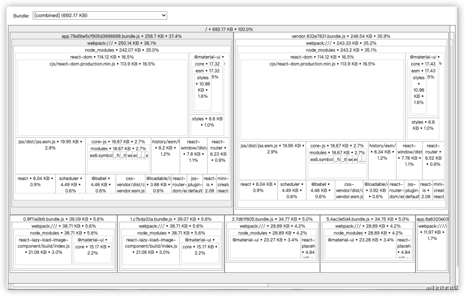Image resolution: width=465 pixels, height=296 pixels.
Task: Select styles 6.6 KB block in vendor bundle
Action: (423, 128)
